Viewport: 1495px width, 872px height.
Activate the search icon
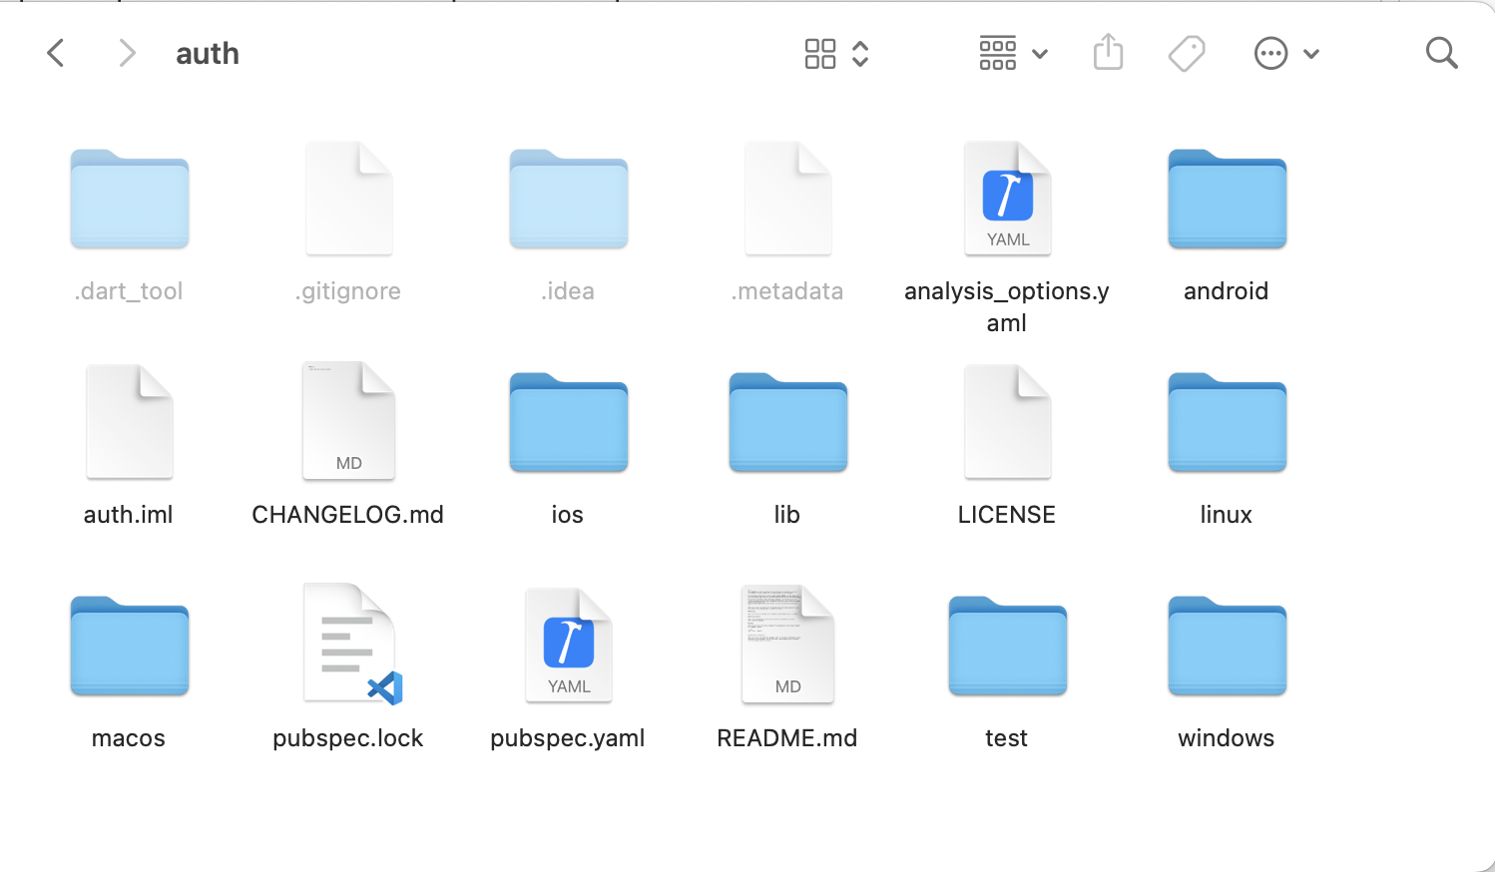(x=1441, y=53)
